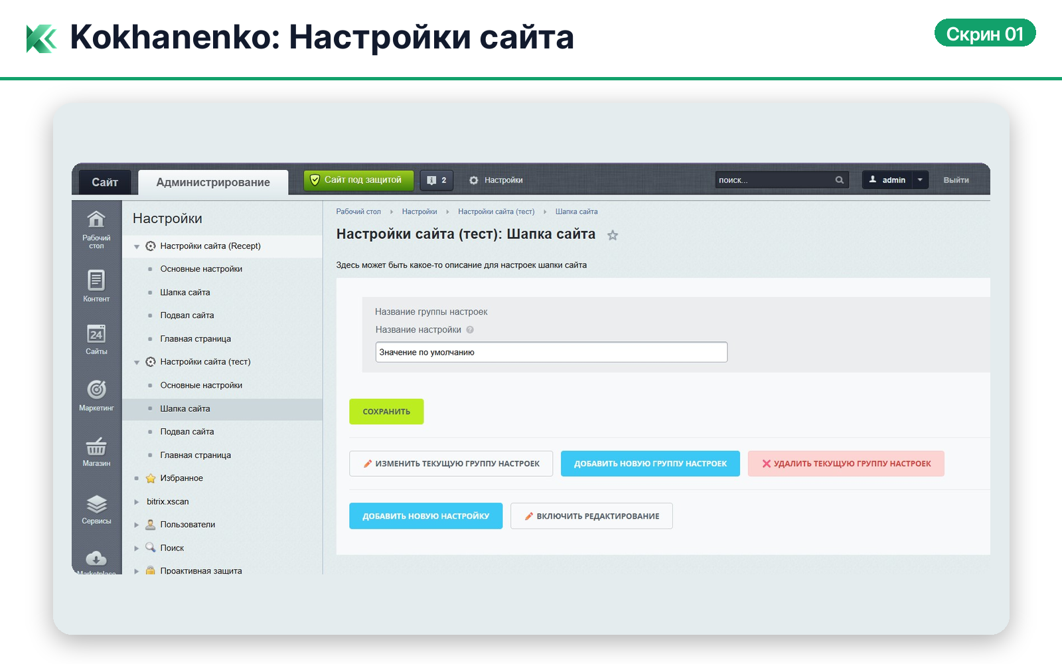Image resolution: width=1062 pixels, height=664 pixels.
Task: Click the Значение по умолчанию input field
Action: (x=551, y=352)
